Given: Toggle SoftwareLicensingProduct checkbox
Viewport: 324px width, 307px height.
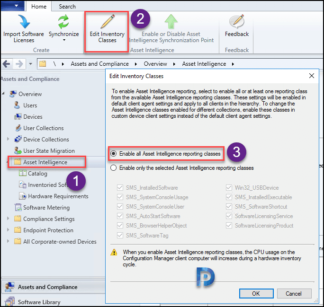Looking at the screenshot, I should 229,226.
